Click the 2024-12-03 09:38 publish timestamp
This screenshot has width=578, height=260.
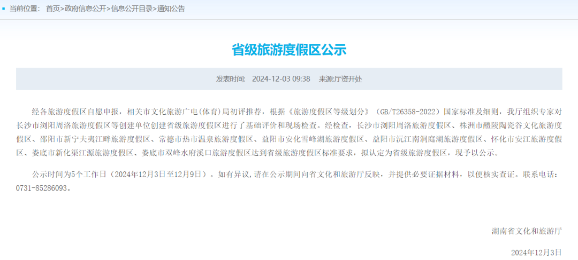click(281, 78)
